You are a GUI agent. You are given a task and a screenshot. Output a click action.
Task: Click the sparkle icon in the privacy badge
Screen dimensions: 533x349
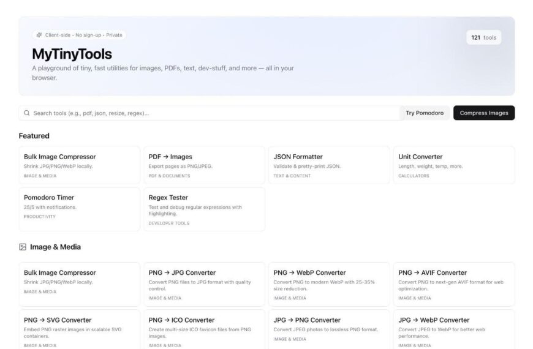coord(39,35)
